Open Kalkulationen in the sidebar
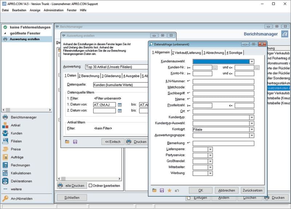The image size is (291, 209). click(x=21, y=173)
